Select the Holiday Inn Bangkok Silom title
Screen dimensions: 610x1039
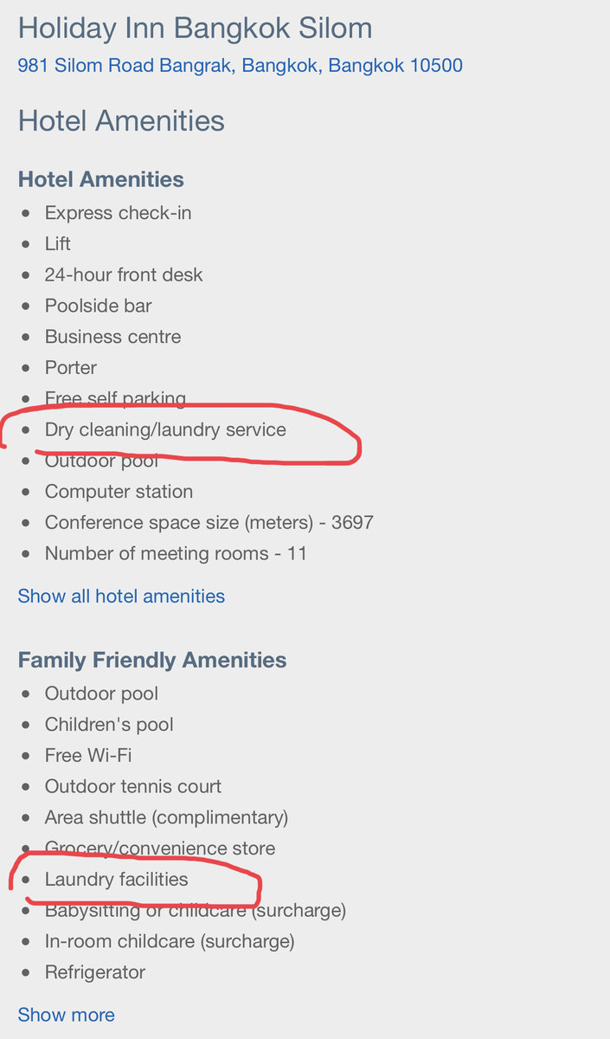tap(196, 28)
